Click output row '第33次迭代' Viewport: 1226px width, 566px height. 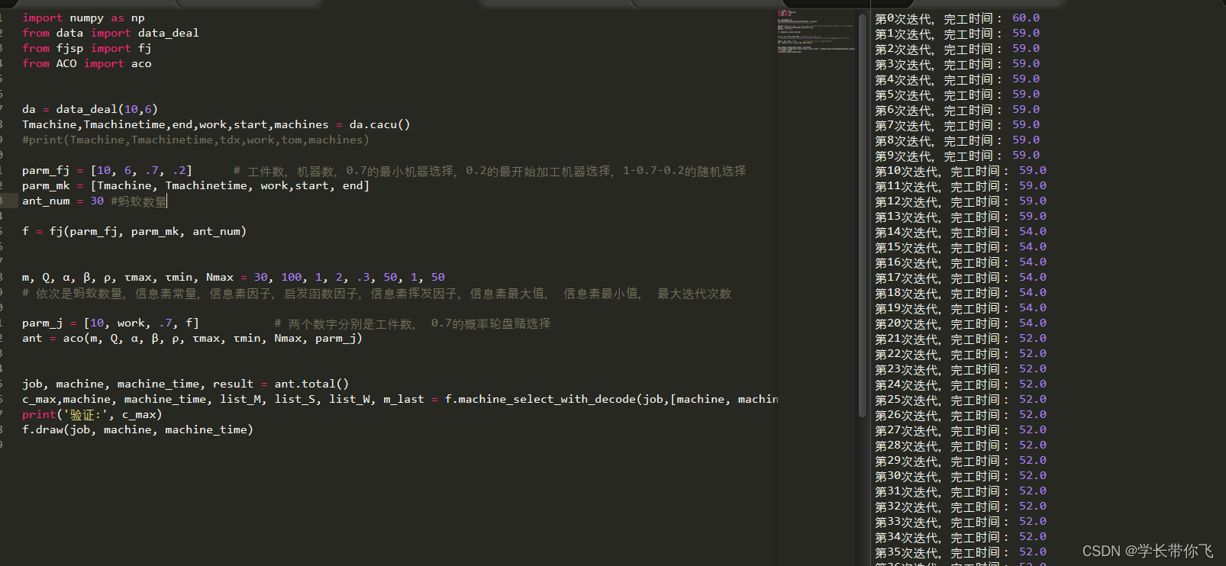960,521
